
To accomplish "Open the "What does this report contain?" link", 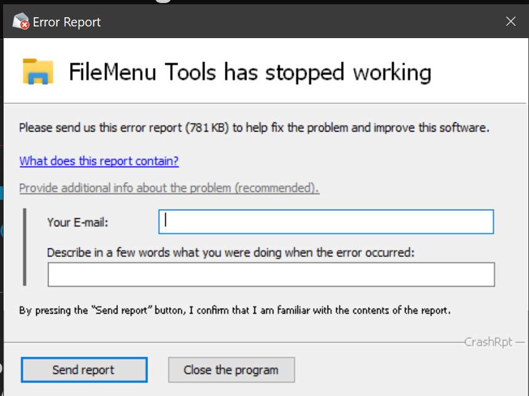I will pyautogui.click(x=99, y=161).
